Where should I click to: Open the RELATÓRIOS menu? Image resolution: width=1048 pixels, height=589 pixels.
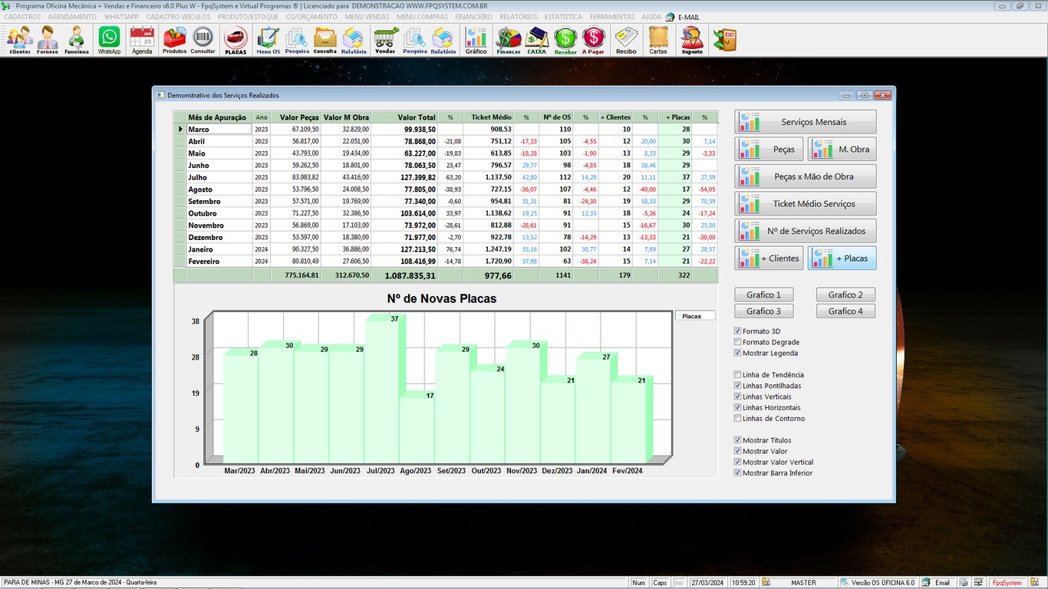518,17
